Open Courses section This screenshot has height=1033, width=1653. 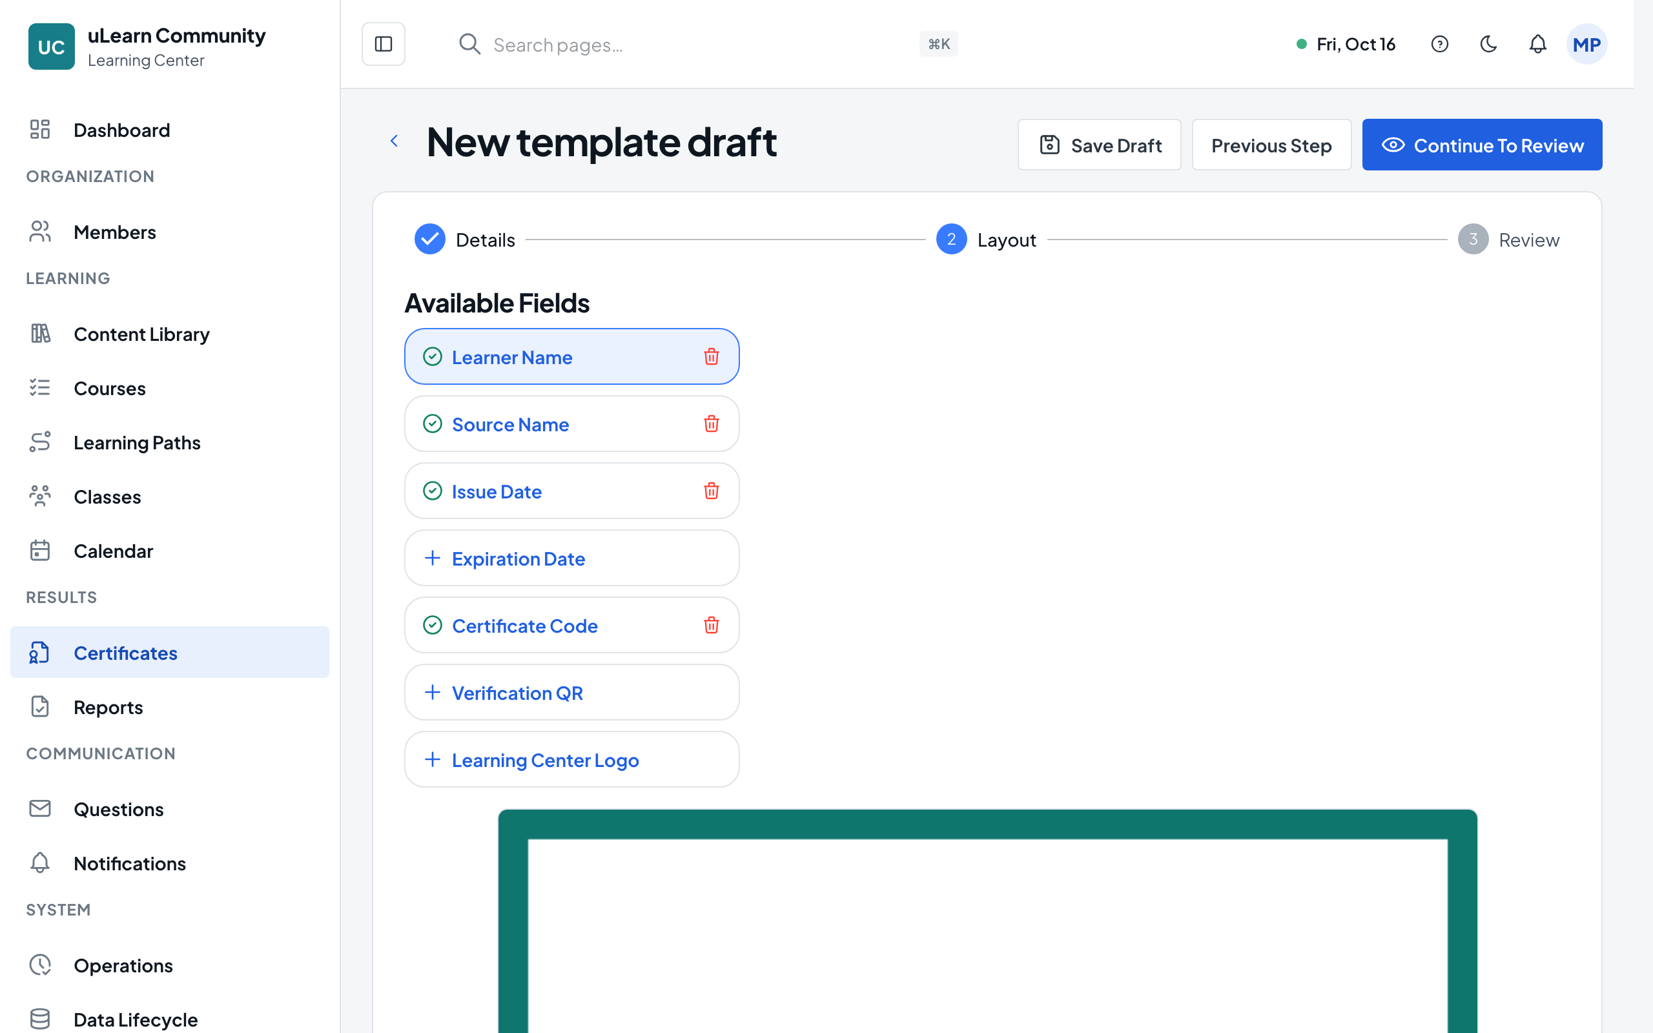(169, 388)
